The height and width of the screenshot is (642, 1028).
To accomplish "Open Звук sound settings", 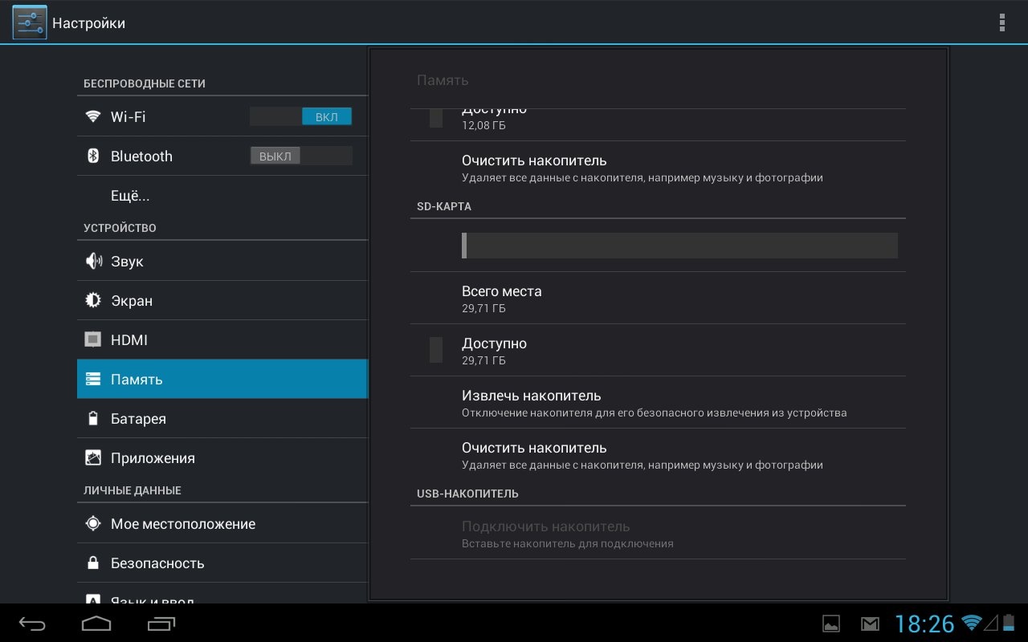I will [x=127, y=262].
